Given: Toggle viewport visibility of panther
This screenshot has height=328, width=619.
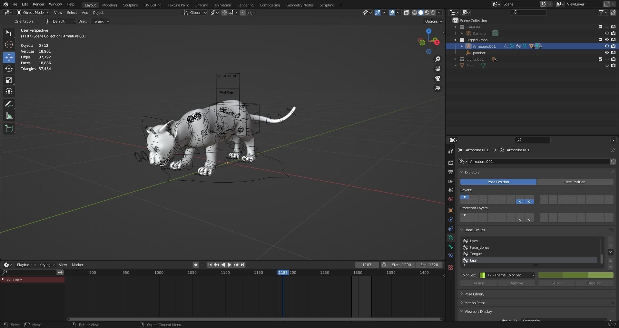Looking at the screenshot, I should (607, 53).
